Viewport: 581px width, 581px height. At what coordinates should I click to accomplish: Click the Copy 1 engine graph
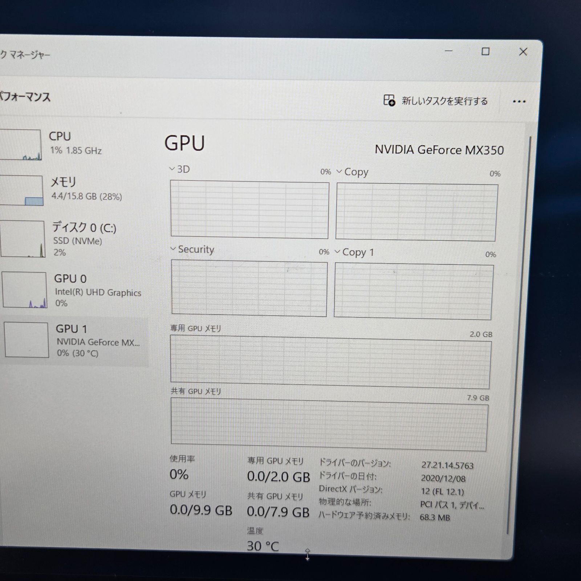pos(413,291)
